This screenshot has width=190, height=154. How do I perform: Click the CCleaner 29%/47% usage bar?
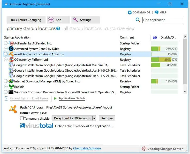coord(164,60)
